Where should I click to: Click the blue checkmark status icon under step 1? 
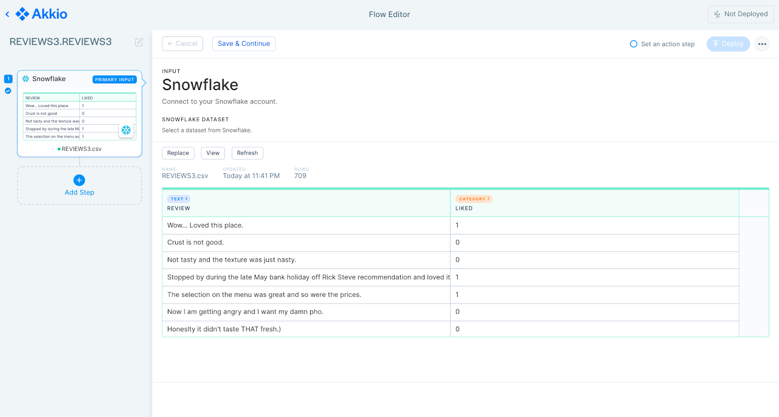click(x=8, y=91)
